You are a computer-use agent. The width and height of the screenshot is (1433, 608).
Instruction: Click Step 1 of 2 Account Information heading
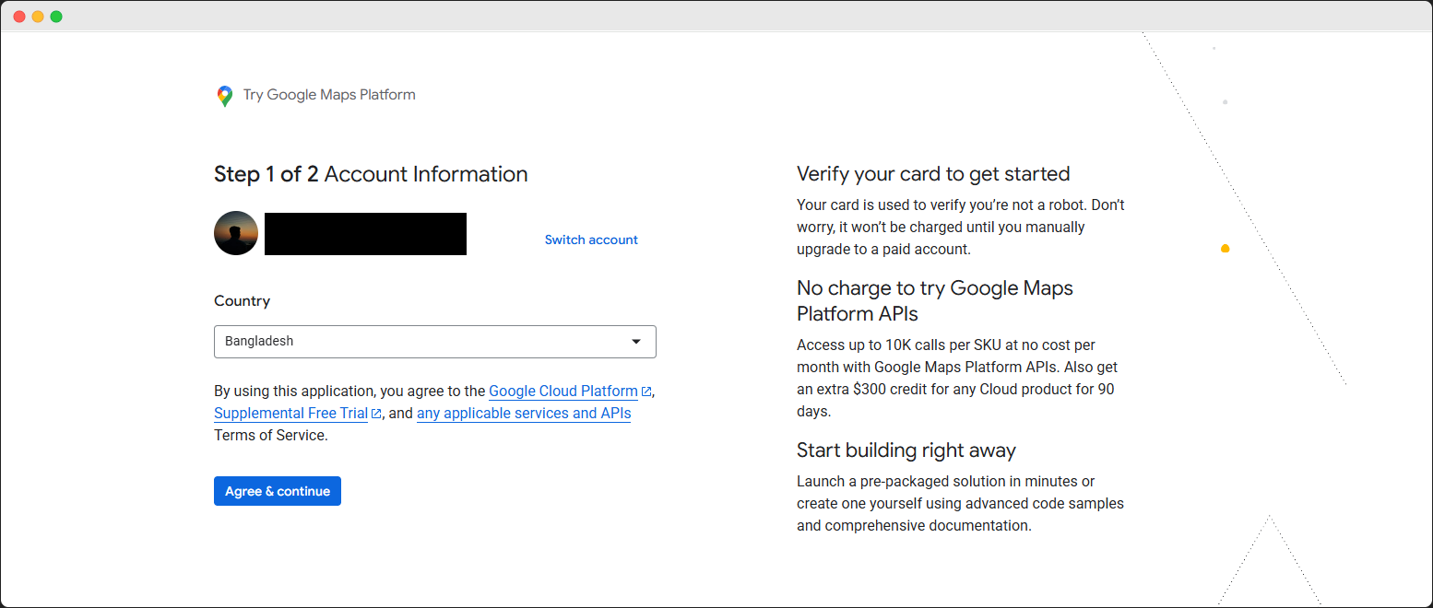[371, 174]
